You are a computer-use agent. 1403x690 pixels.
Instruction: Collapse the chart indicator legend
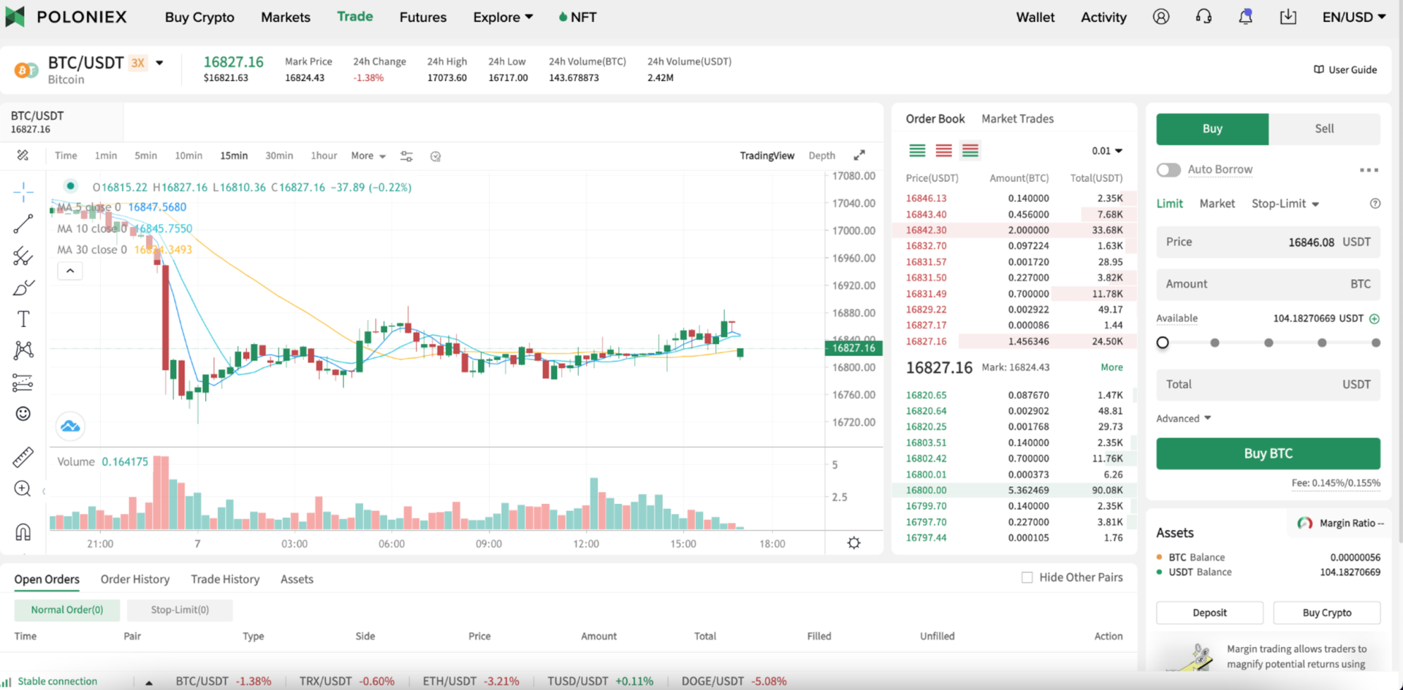tap(70, 271)
